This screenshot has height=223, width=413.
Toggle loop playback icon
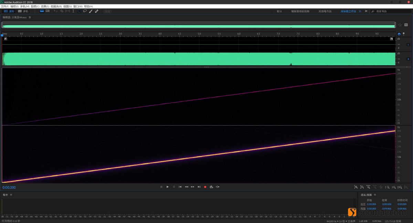pos(211,187)
